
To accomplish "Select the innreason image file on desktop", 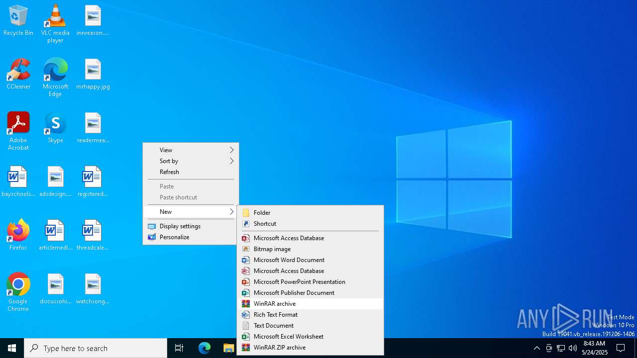I will click(x=93, y=20).
